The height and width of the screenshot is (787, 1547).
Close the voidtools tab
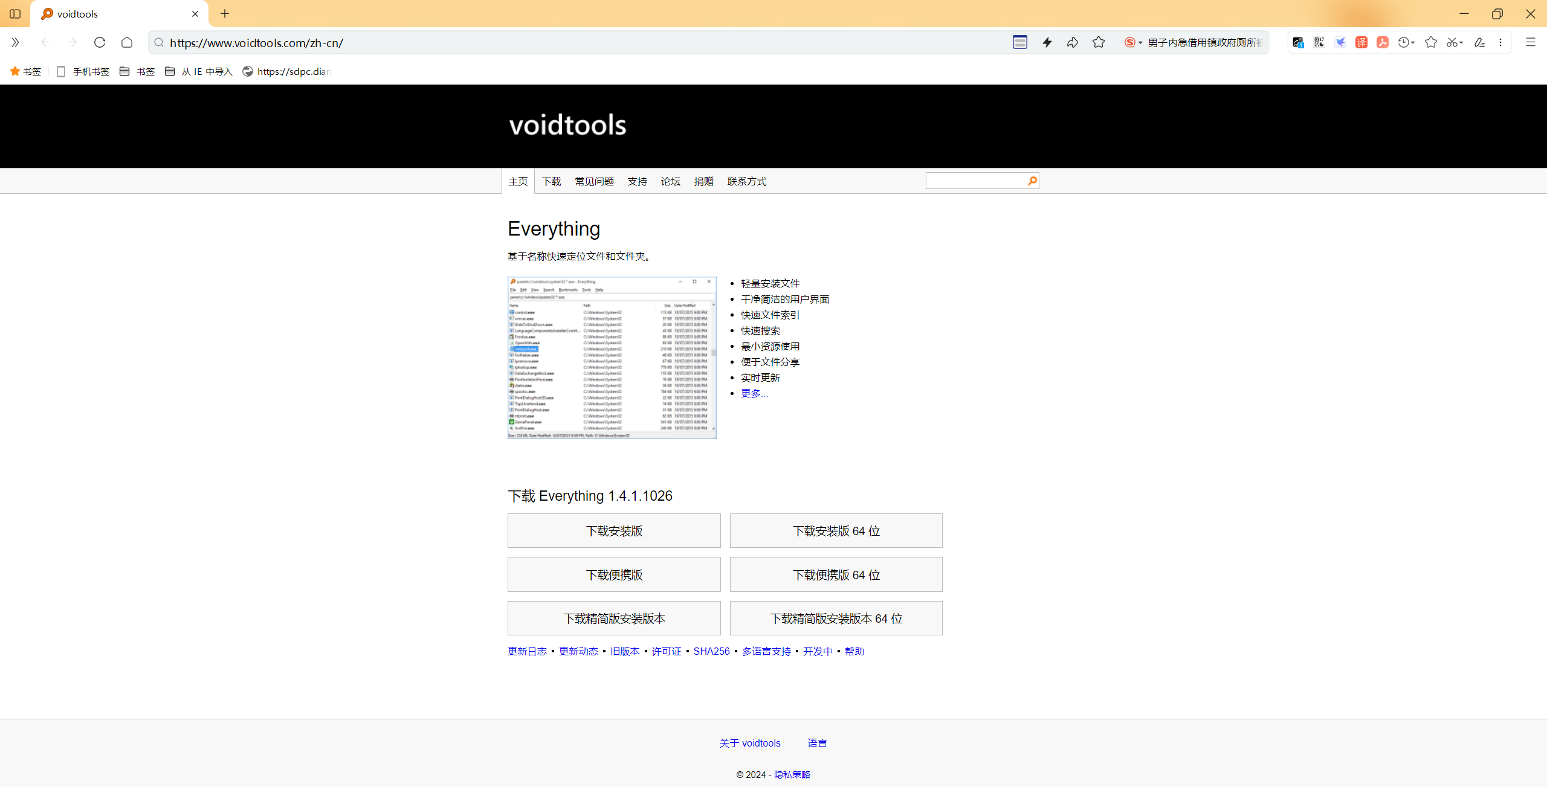(x=195, y=14)
